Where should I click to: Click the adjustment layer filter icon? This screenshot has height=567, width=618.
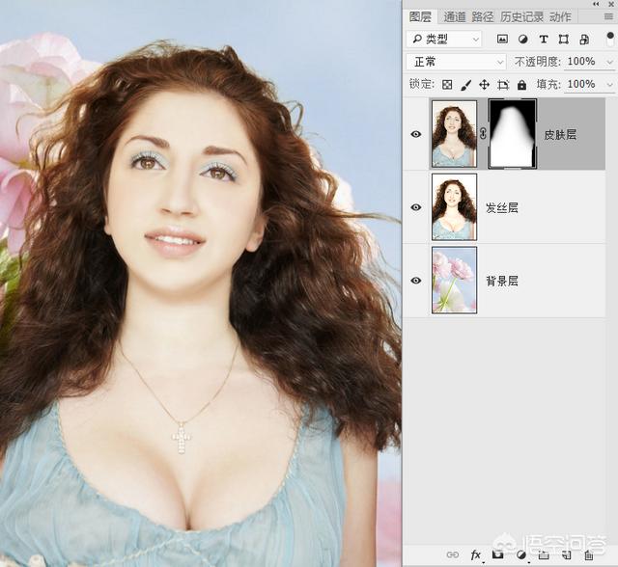click(522, 40)
